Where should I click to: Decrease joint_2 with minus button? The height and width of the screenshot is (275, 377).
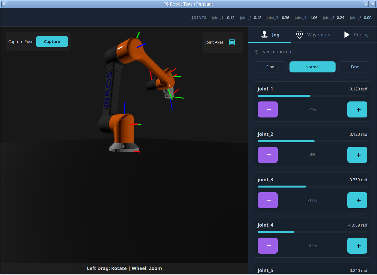[x=268, y=155]
